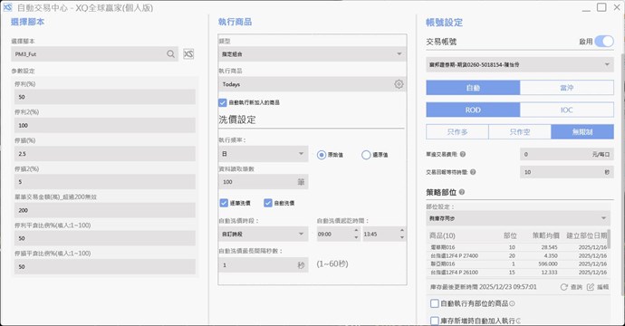
Task: Click the 策略均價 column header
Action: pos(545,235)
